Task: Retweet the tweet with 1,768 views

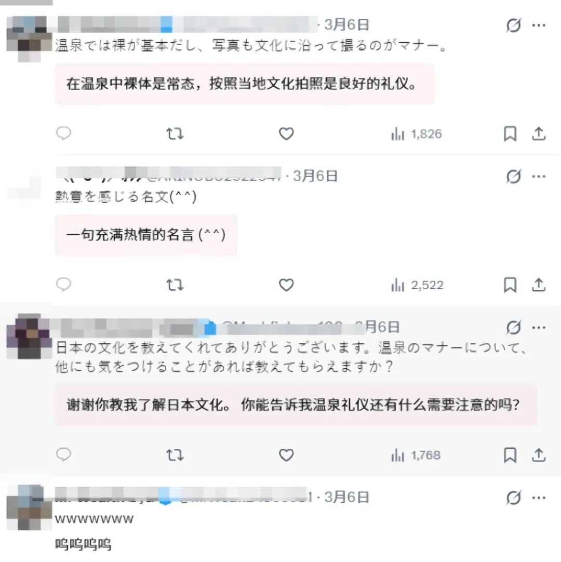Action: (175, 455)
